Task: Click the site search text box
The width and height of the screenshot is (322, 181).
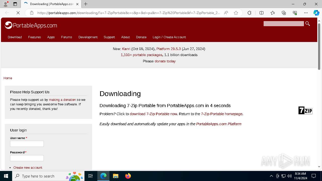Action: tap(284, 24)
